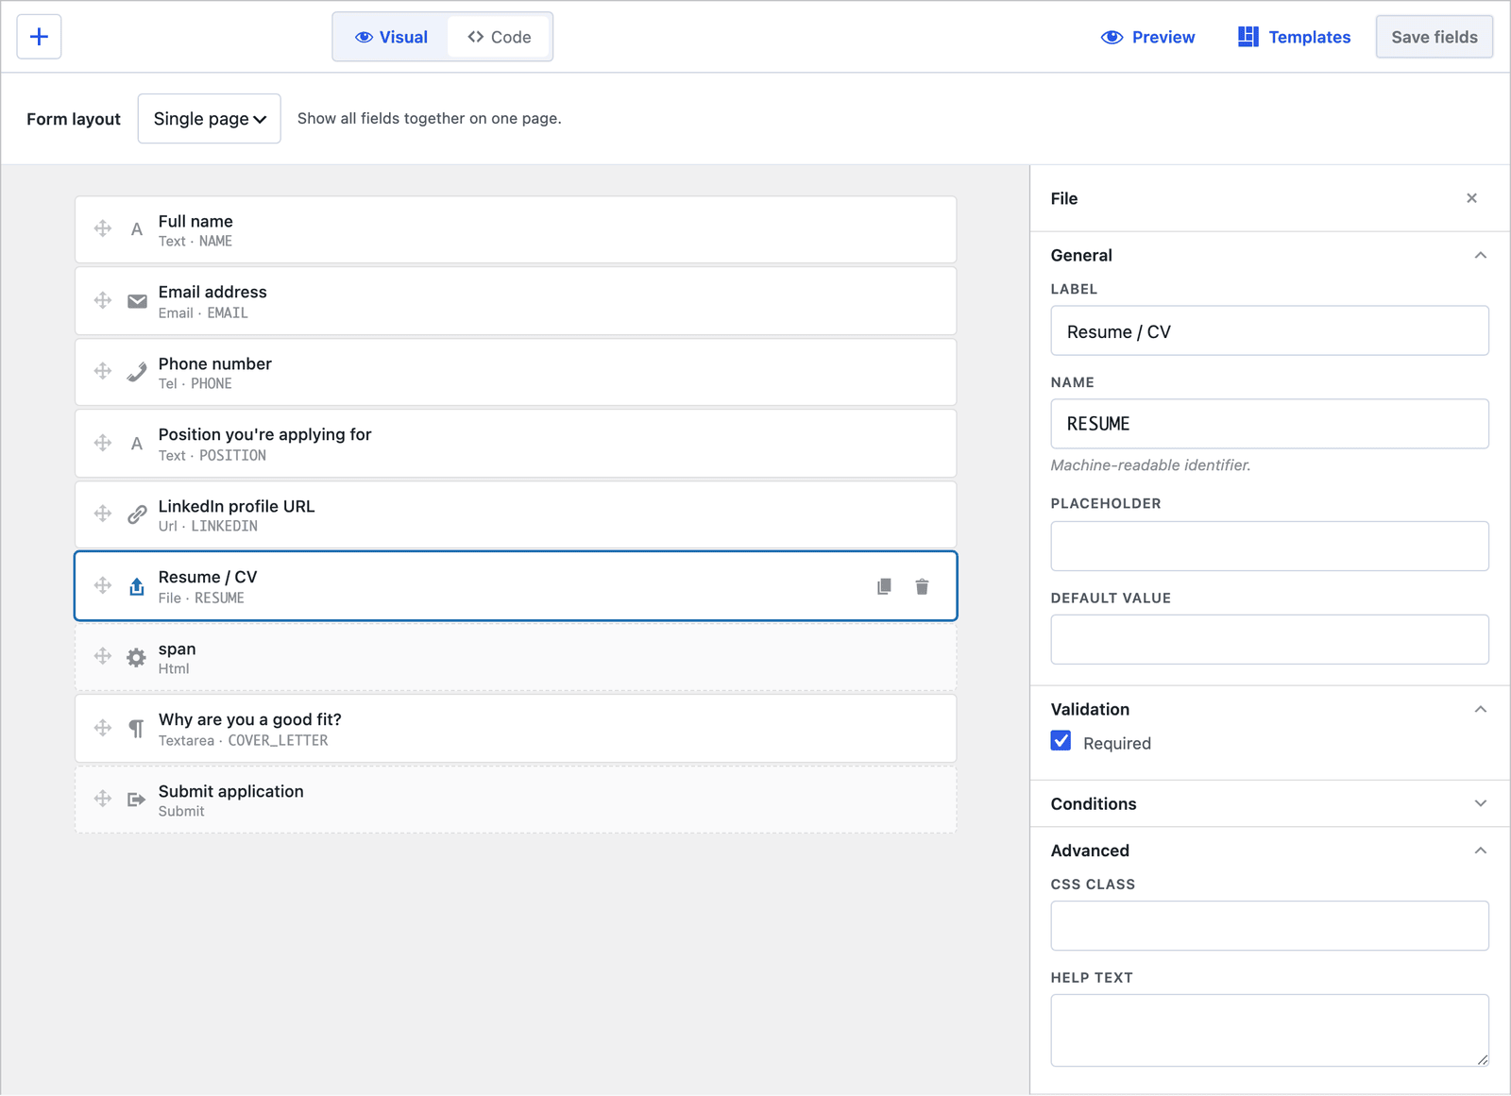Select the span Html label
Viewport: 1511px width, 1096px height.
[x=178, y=649]
